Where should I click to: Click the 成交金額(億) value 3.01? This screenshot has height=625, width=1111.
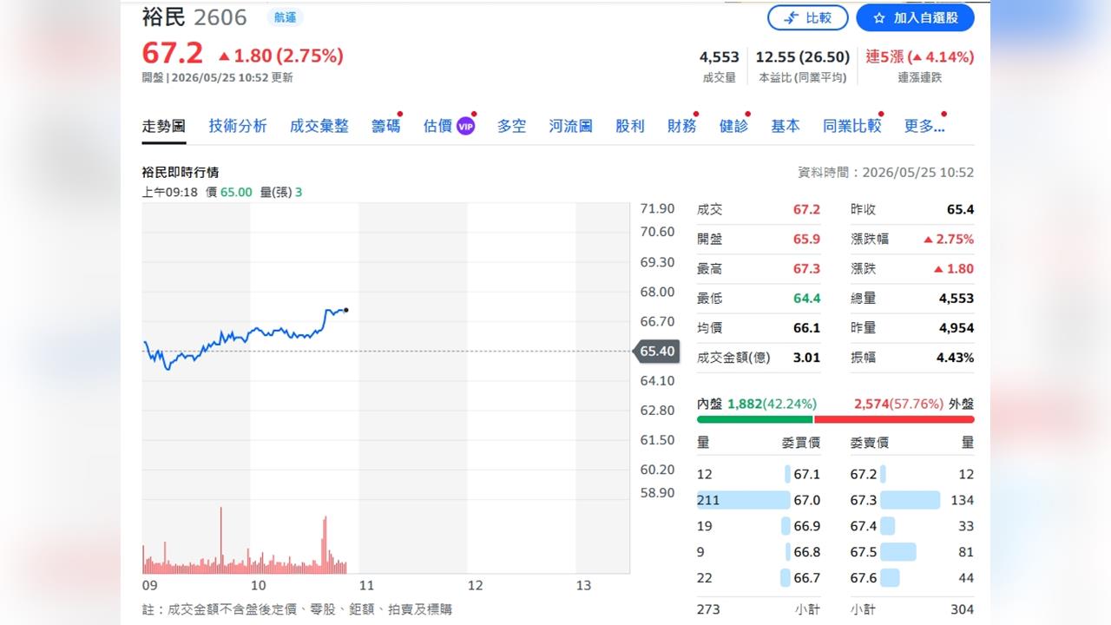(x=806, y=358)
